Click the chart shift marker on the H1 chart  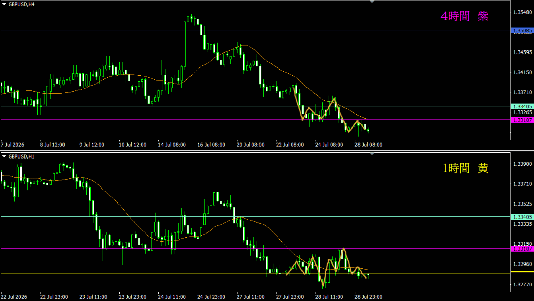(372, 154)
